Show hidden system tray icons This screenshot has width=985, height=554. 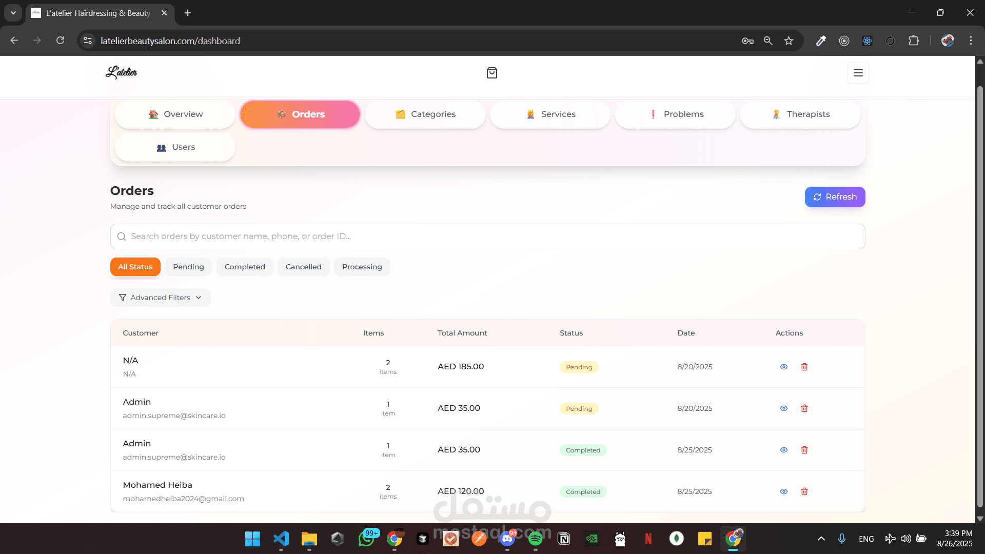(821, 539)
